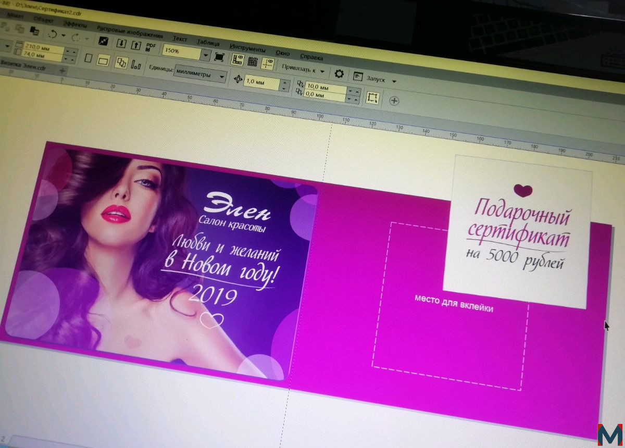The image size is (625, 448).
Task: Toggle show guidelines icon
Action: point(267,63)
